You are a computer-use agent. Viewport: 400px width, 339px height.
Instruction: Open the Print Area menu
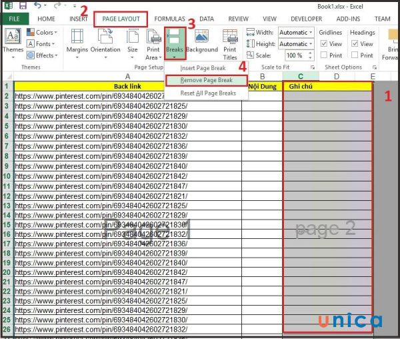153,45
